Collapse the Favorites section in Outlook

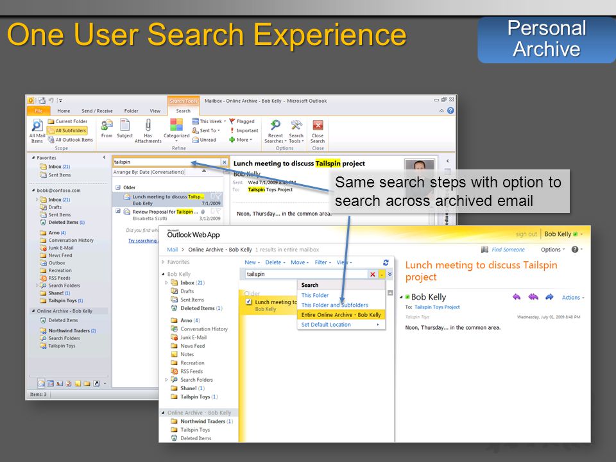(x=33, y=158)
